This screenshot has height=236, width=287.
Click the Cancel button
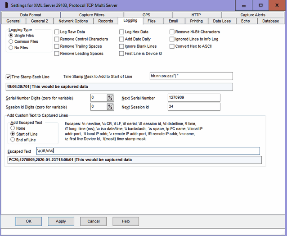(x=94, y=221)
